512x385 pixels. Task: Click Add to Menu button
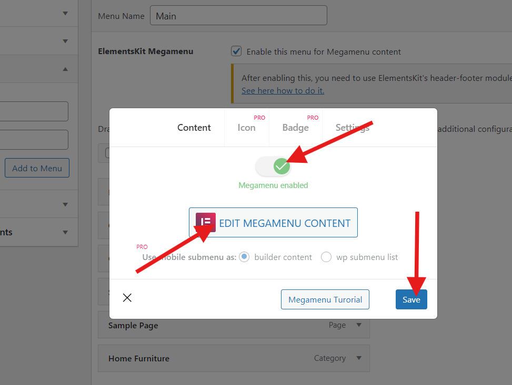[37, 168]
